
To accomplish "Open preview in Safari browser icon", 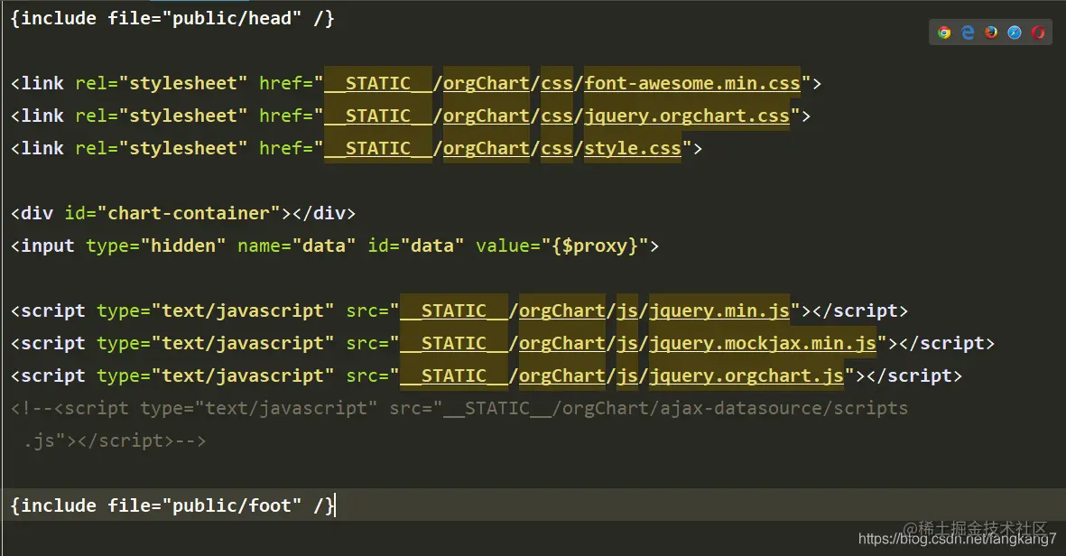I will pyautogui.click(x=1015, y=32).
